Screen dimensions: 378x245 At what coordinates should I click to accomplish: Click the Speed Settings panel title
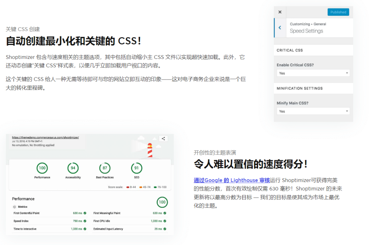[x=306, y=31]
